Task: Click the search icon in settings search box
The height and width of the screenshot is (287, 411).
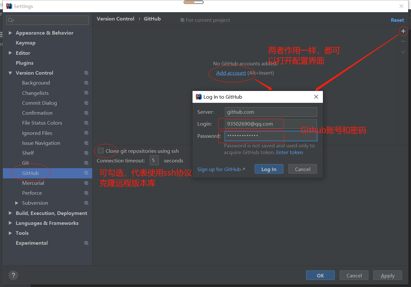Action: coord(11,20)
